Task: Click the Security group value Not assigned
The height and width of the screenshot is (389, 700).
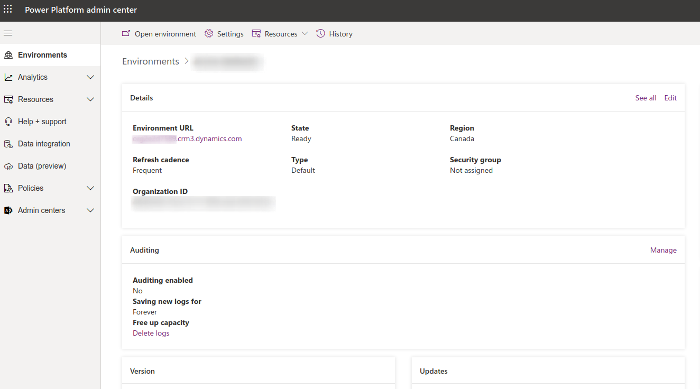Action: tap(471, 170)
